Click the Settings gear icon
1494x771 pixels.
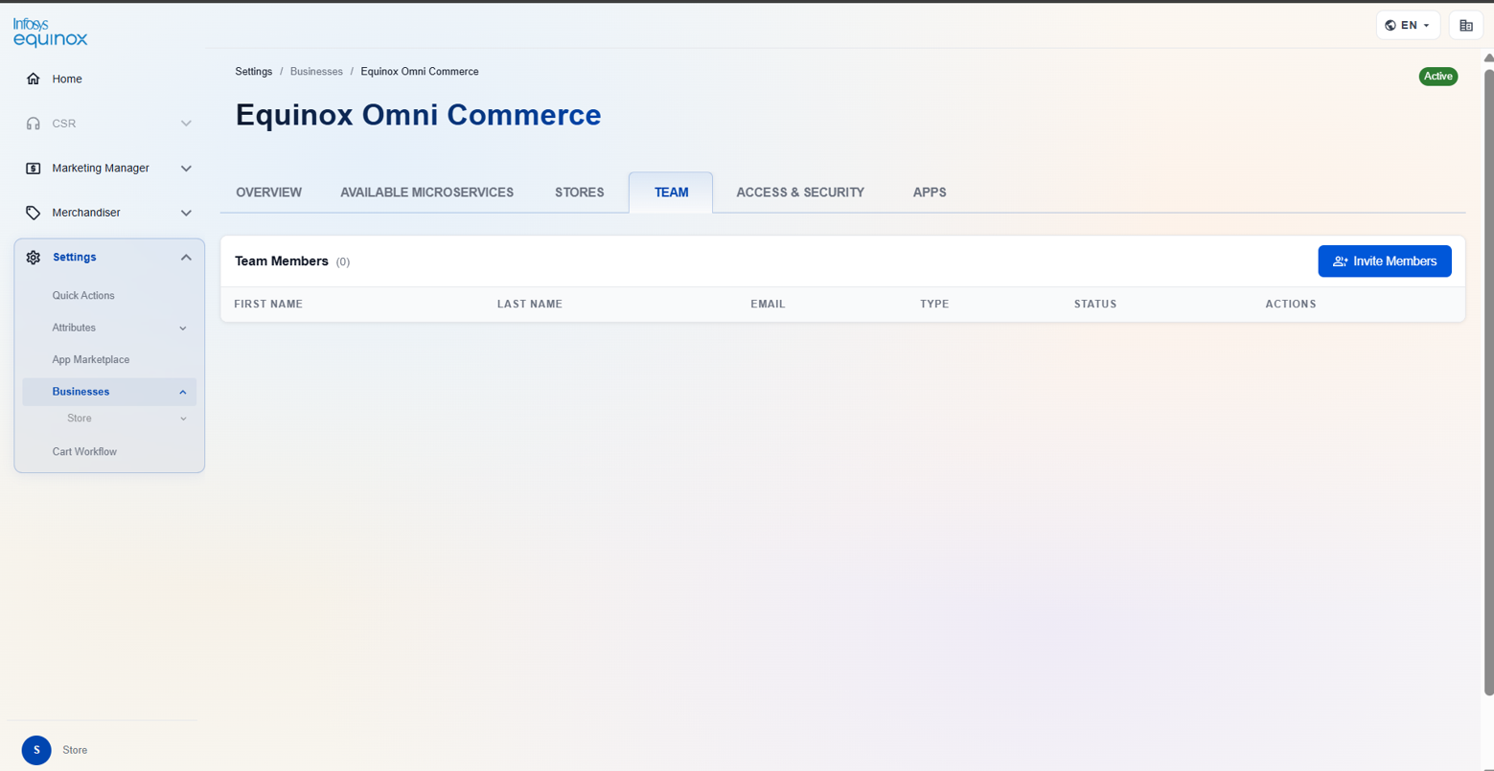coord(34,257)
